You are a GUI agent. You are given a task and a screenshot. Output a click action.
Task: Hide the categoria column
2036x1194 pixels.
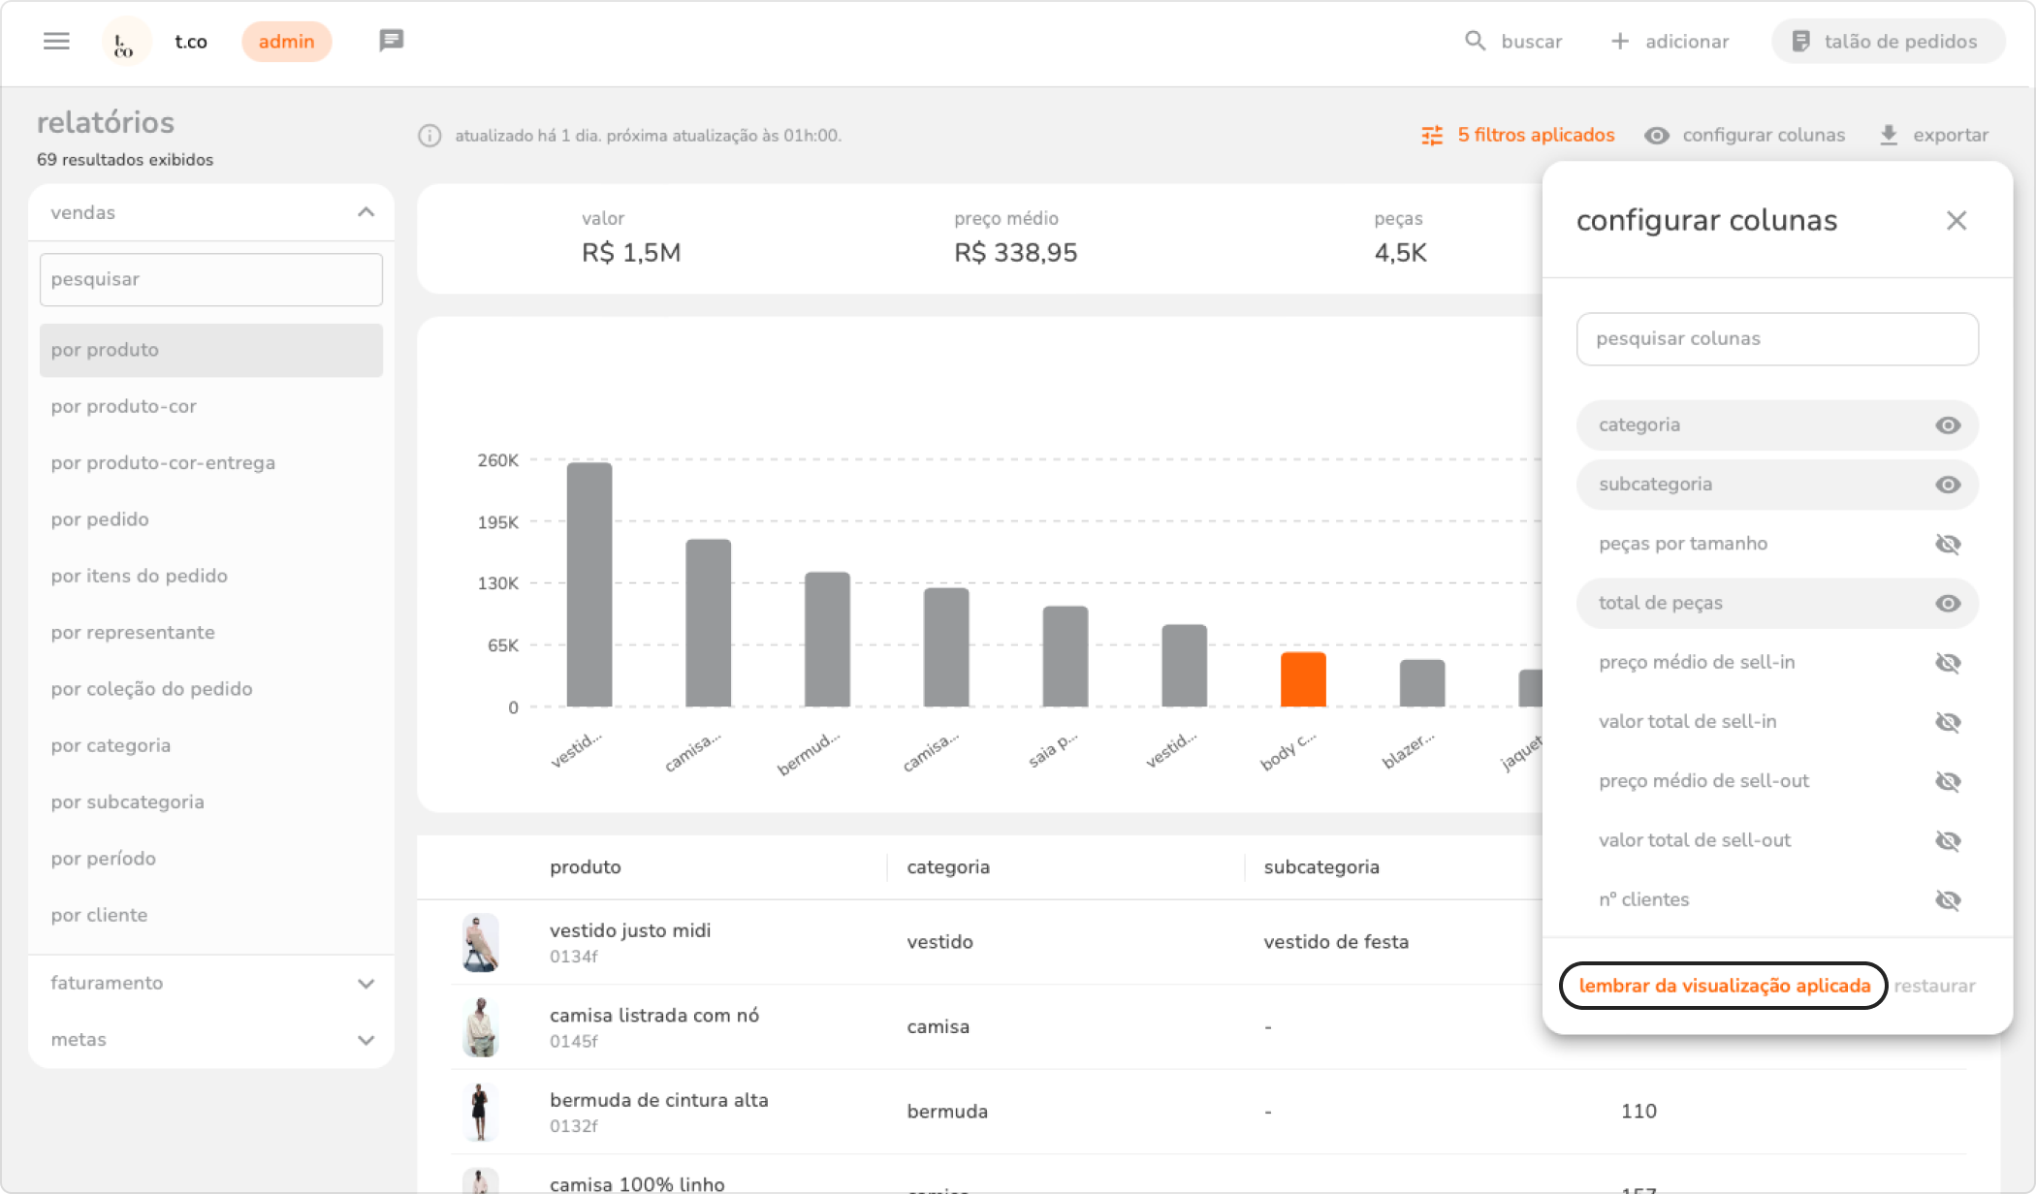(x=1948, y=425)
